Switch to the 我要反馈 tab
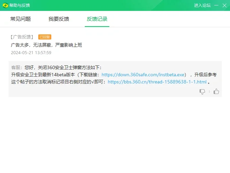This screenshot has height=173, width=230. [59, 19]
